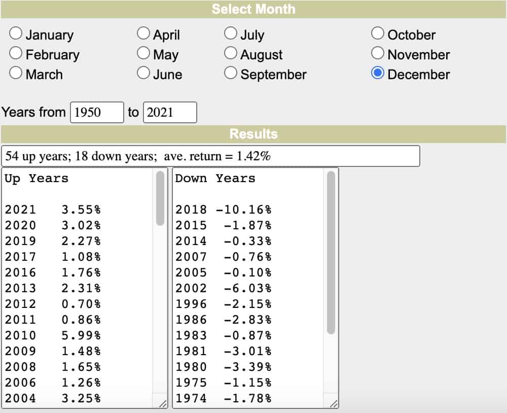The width and height of the screenshot is (507, 413).
Task: Click the Up Years box resize handle
Action: click(163, 403)
